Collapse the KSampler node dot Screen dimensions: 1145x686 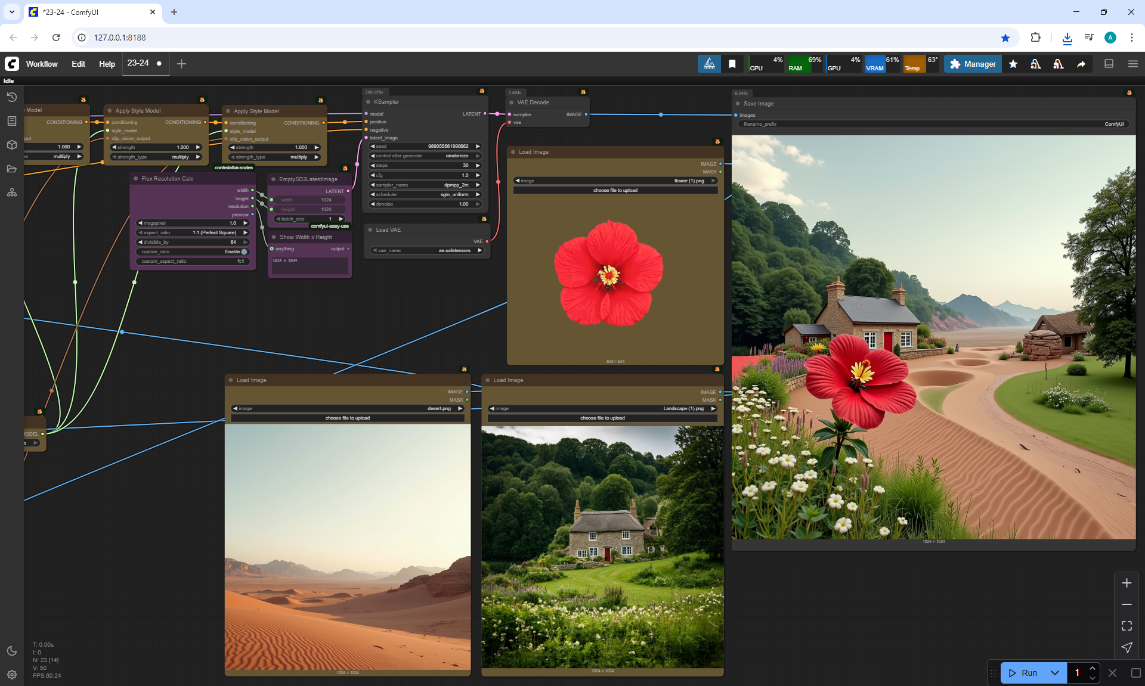coord(369,102)
